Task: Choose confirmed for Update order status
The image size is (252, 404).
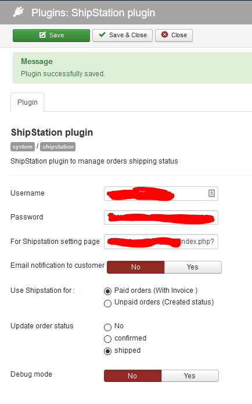Action: (x=107, y=339)
